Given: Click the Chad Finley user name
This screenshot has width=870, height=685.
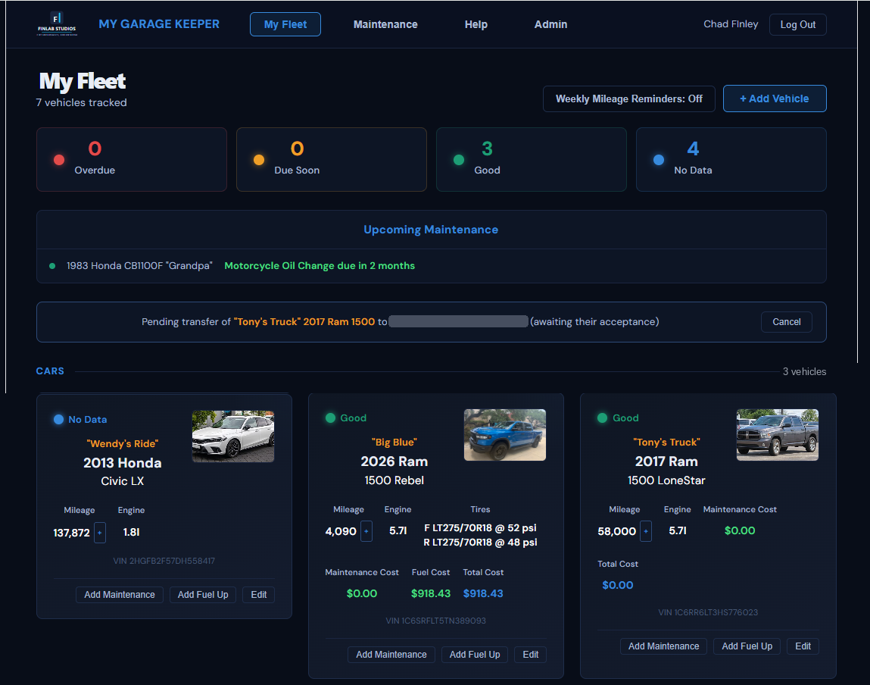Looking at the screenshot, I should 731,24.
